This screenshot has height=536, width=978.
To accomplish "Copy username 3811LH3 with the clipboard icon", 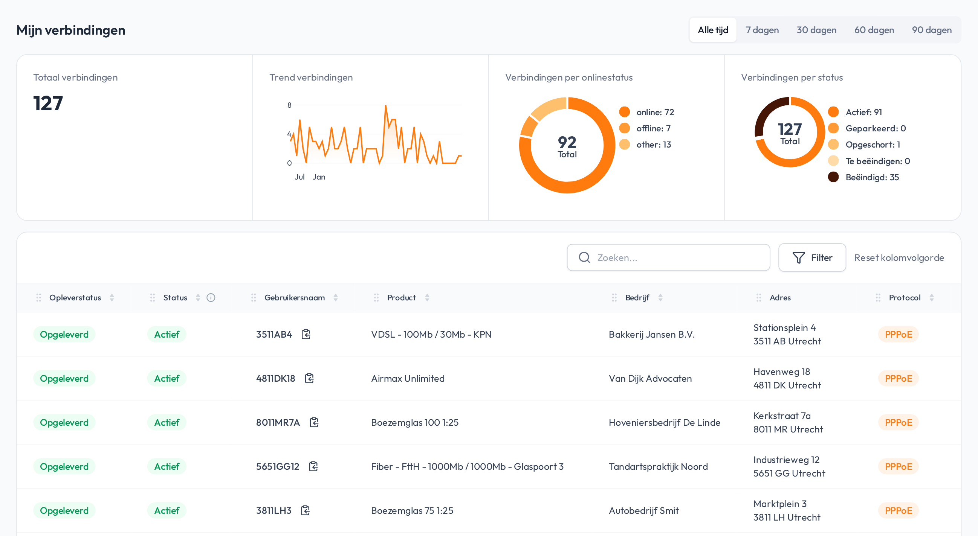I will (305, 510).
